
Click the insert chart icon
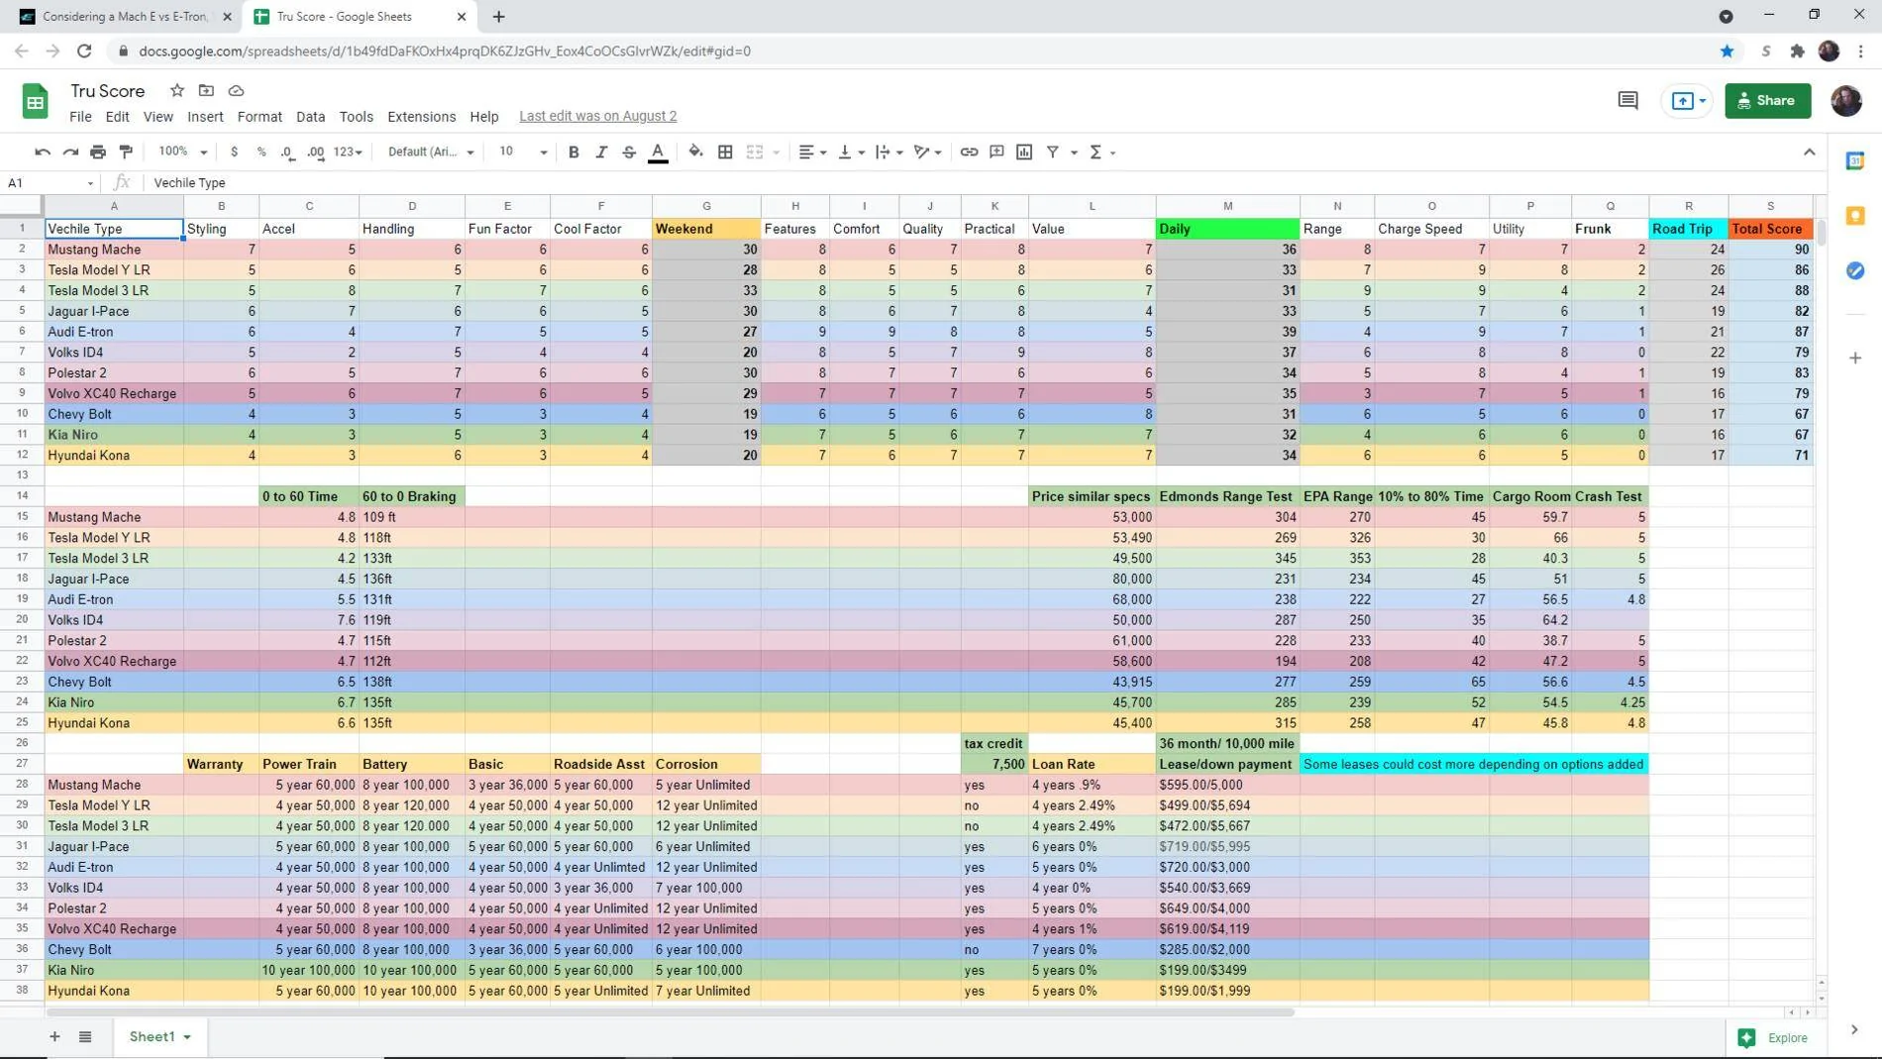click(1024, 152)
